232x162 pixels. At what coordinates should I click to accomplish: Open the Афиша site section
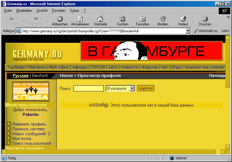pyautogui.click(x=79, y=67)
